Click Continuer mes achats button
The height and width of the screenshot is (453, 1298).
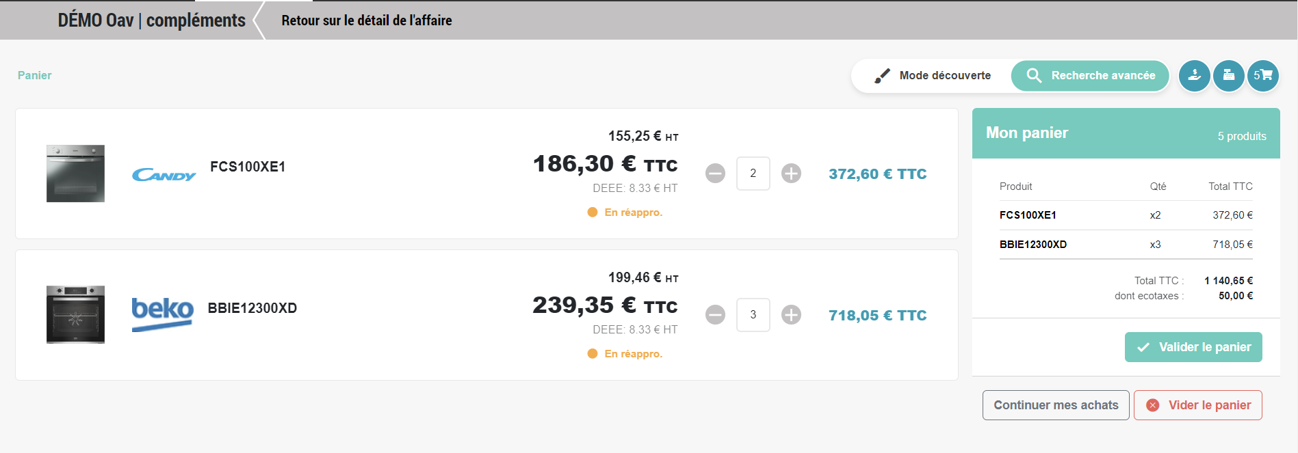click(1056, 405)
